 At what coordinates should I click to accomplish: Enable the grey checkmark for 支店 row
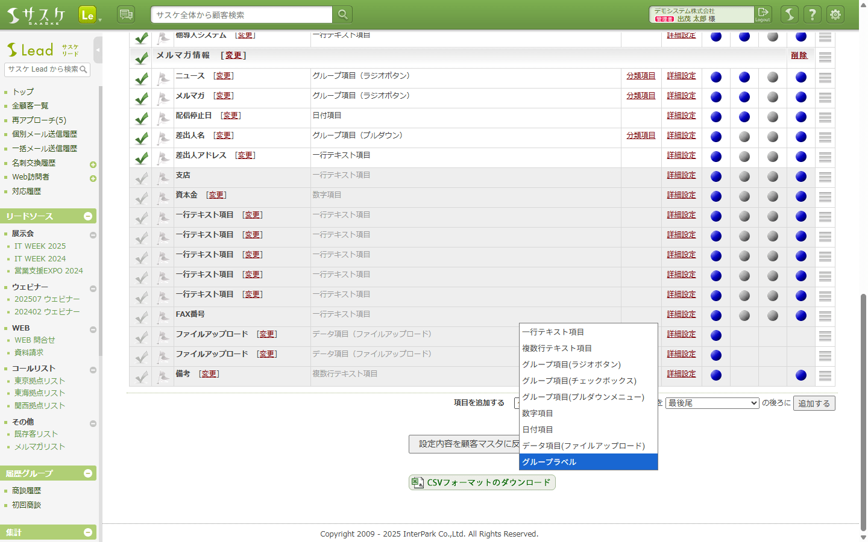[142, 178]
